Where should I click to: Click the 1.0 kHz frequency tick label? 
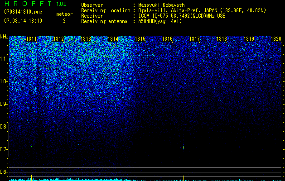tap(3, 81)
